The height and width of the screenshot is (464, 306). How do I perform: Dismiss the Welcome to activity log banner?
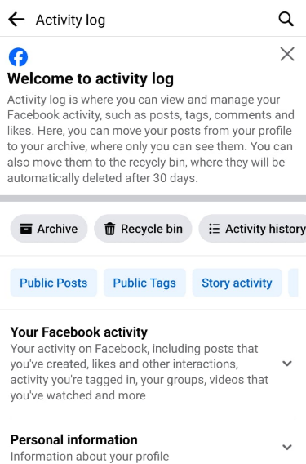[287, 54]
